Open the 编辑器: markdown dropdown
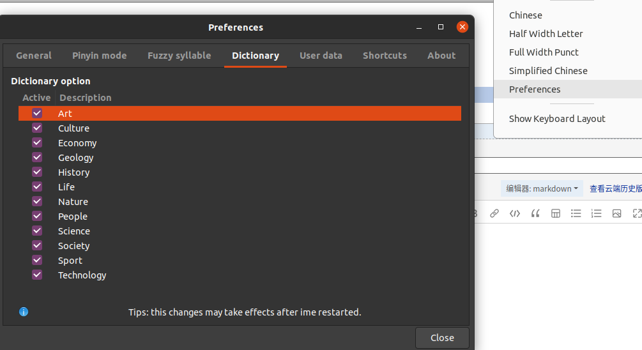Screen dimensions: 642x350 (542, 188)
